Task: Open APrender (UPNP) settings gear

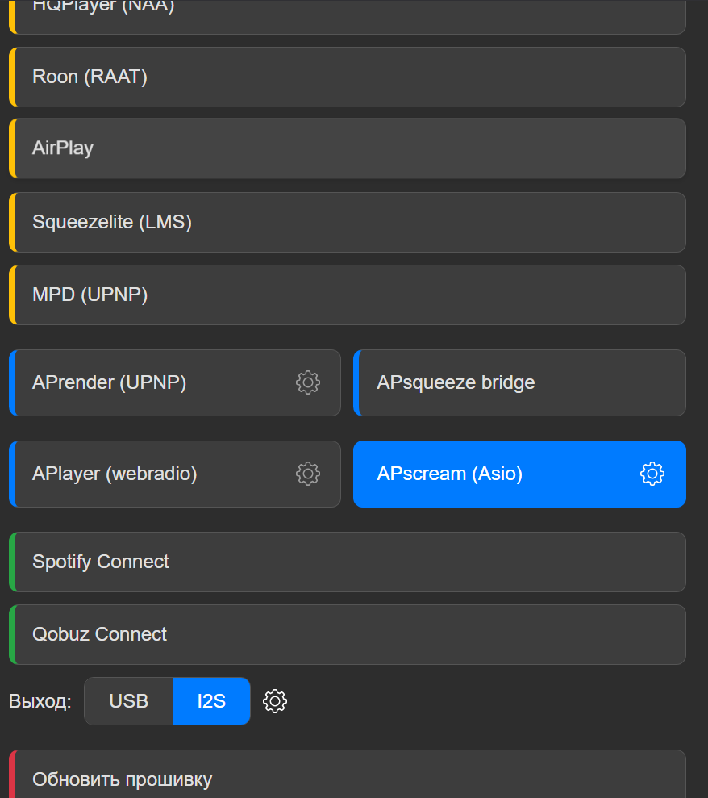Action: (x=308, y=382)
